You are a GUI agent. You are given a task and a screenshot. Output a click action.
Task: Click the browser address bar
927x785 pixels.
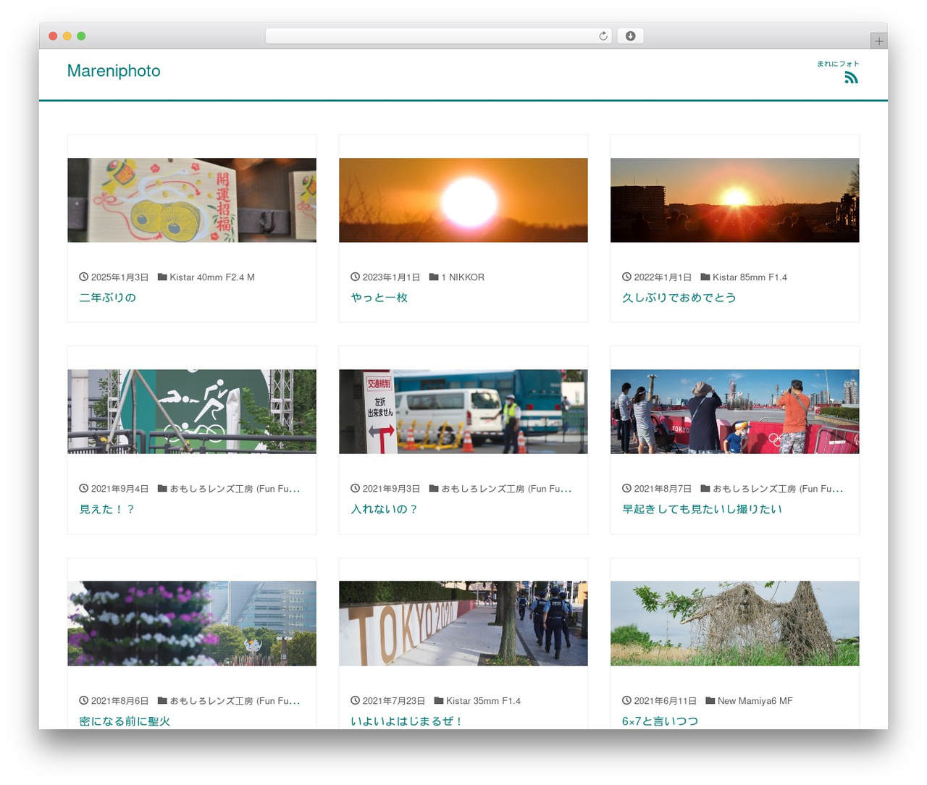click(438, 36)
